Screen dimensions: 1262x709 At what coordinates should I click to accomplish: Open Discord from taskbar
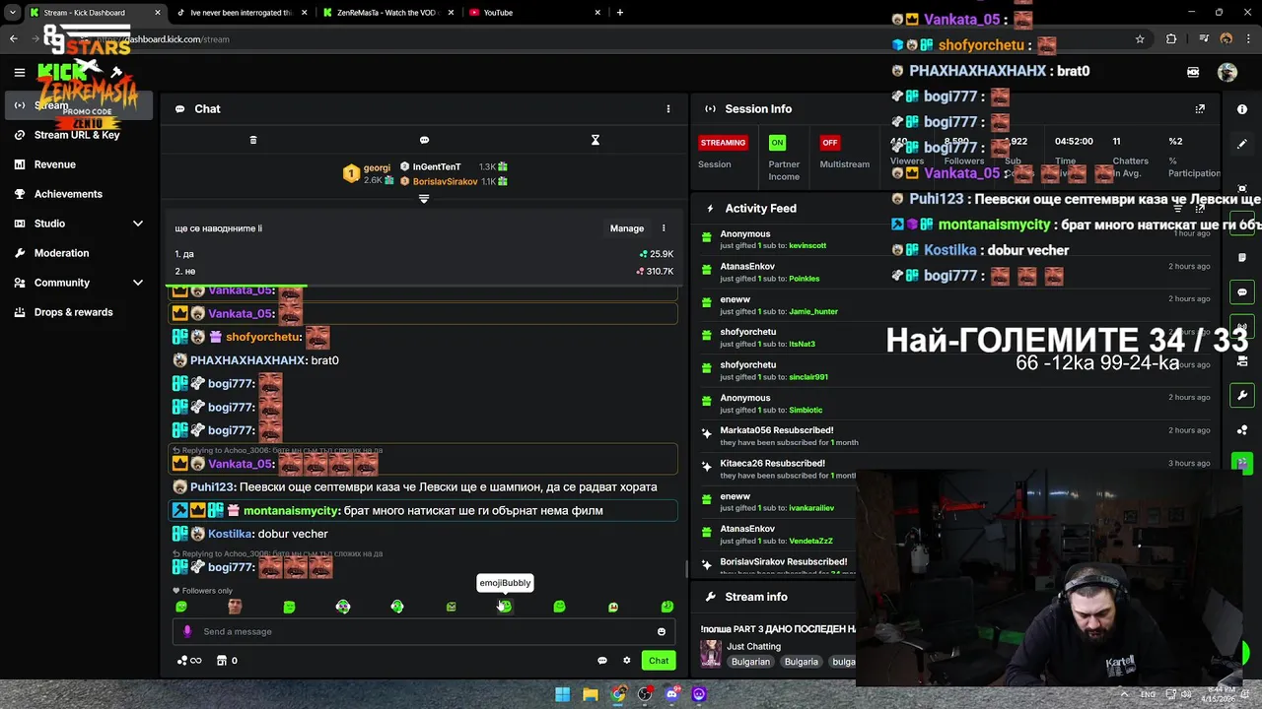click(672, 694)
